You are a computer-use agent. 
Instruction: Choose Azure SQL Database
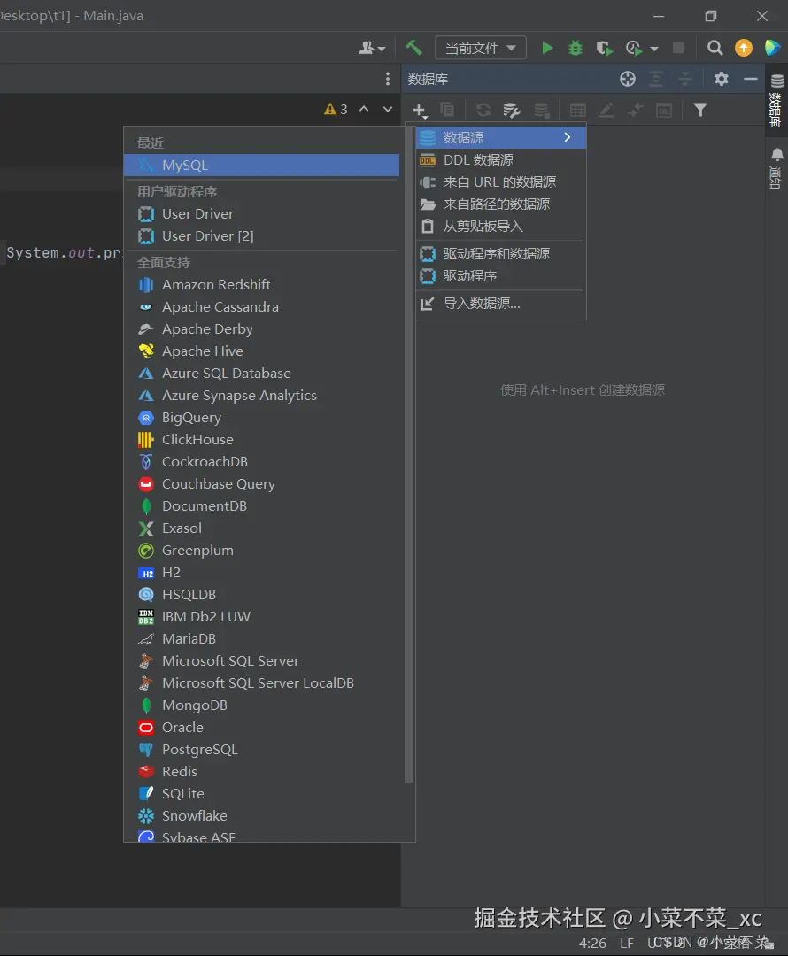pos(262,374)
